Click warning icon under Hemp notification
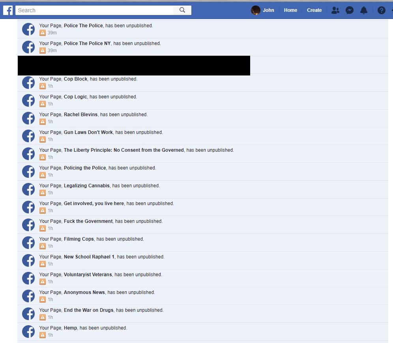The image size is (393, 343). coord(43,335)
